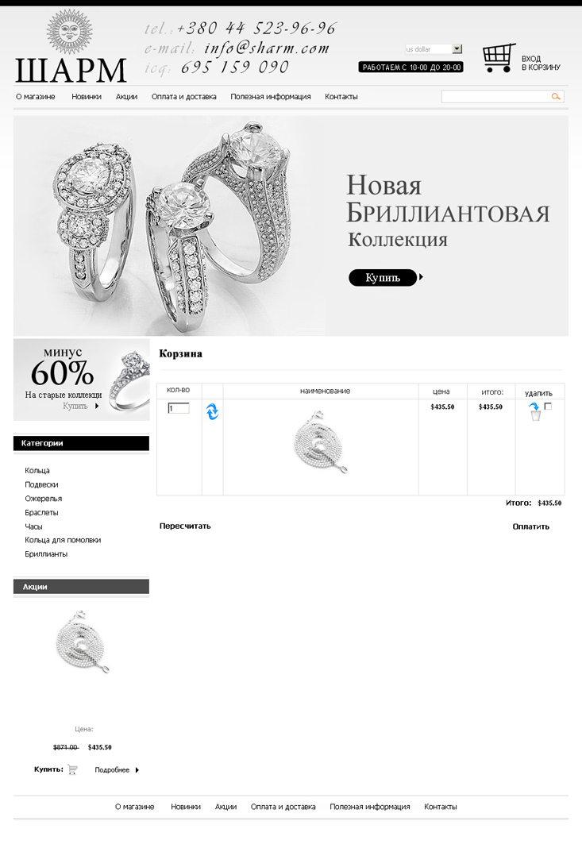Click the black Купить banner button
The height and width of the screenshot is (852, 582).
[383, 278]
